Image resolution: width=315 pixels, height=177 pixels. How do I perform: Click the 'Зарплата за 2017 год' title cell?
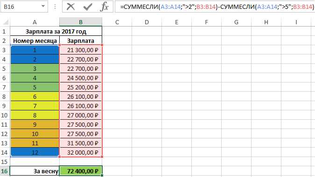tap(56, 32)
